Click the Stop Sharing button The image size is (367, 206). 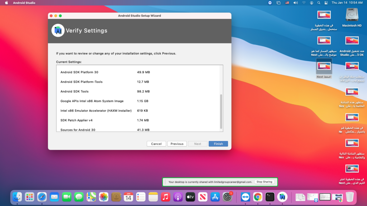click(x=264, y=182)
